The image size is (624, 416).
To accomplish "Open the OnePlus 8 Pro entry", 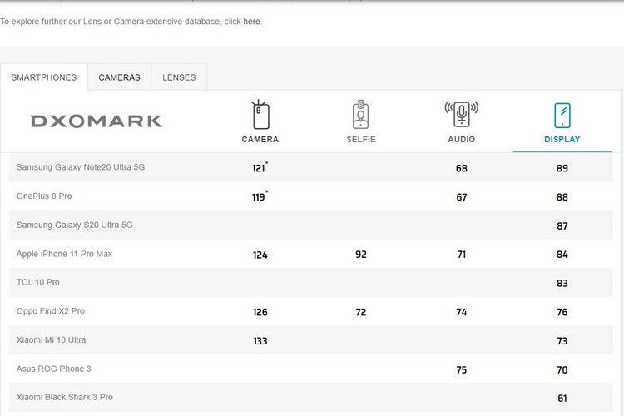I will tap(44, 196).
